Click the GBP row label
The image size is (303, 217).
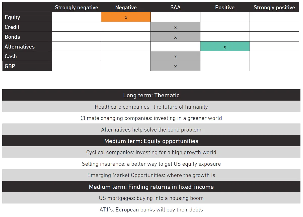10,66
